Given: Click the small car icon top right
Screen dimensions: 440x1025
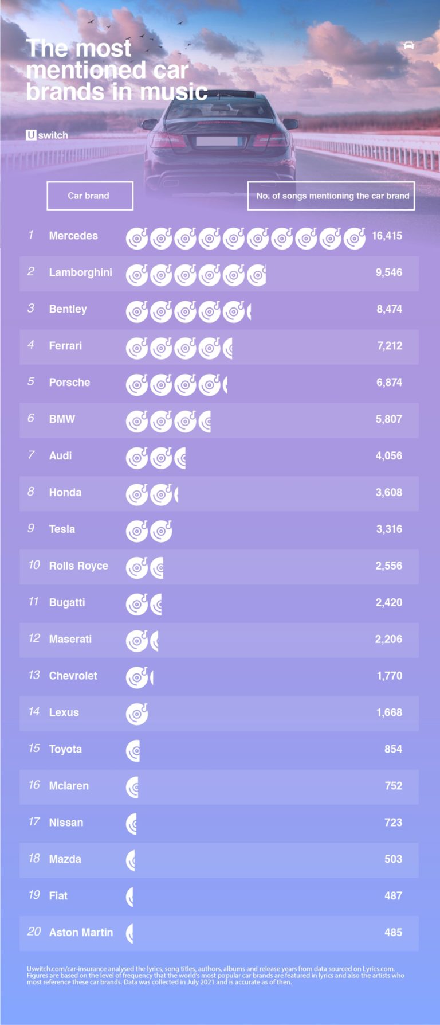Looking at the screenshot, I should click(408, 45).
